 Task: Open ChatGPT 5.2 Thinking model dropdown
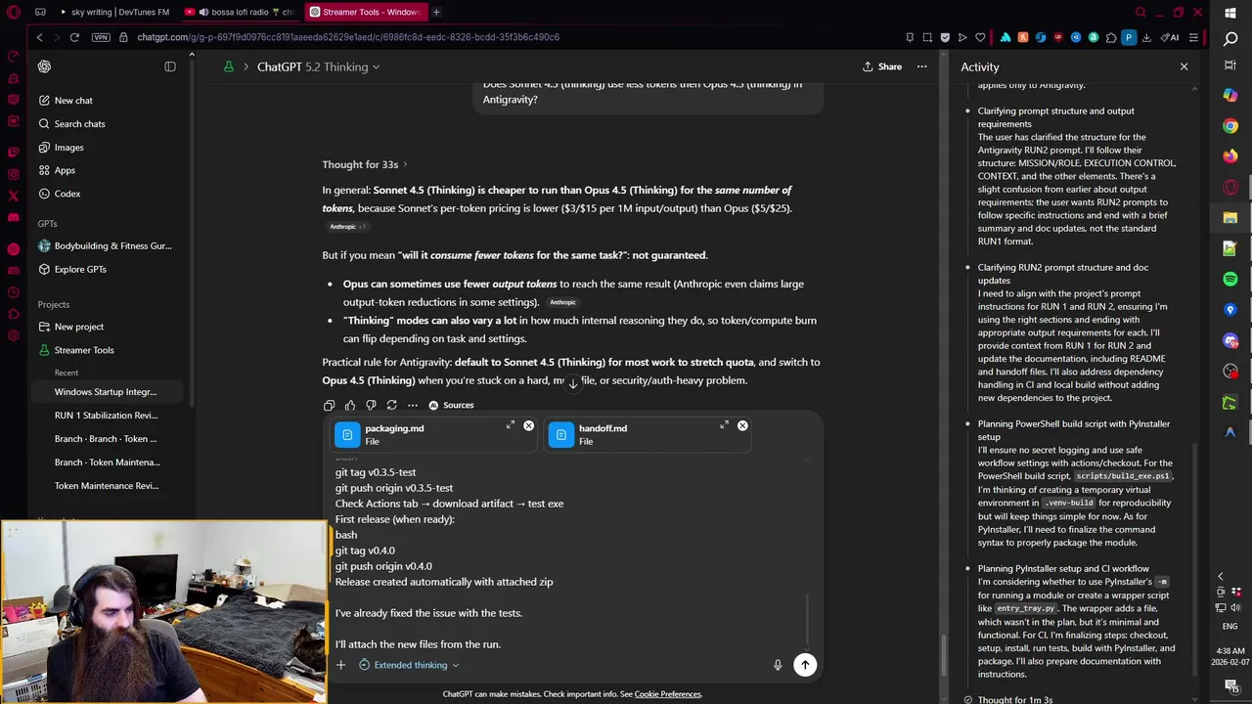(318, 66)
